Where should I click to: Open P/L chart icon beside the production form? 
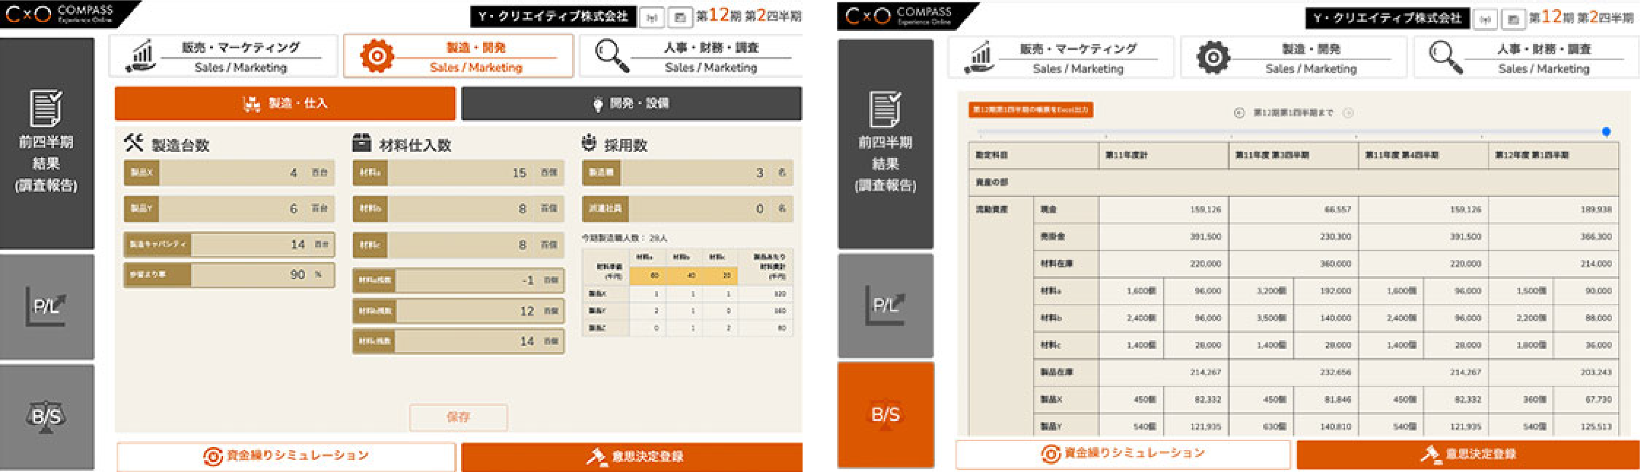(46, 307)
